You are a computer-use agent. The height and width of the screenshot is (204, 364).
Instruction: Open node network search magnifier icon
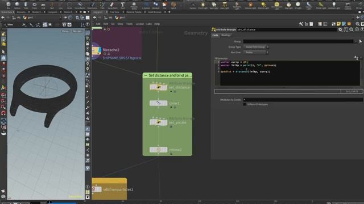click(358, 24)
